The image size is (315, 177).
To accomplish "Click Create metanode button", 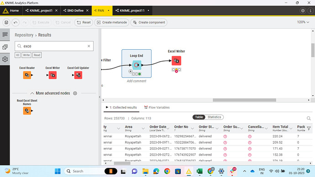I will click(x=112, y=22).
